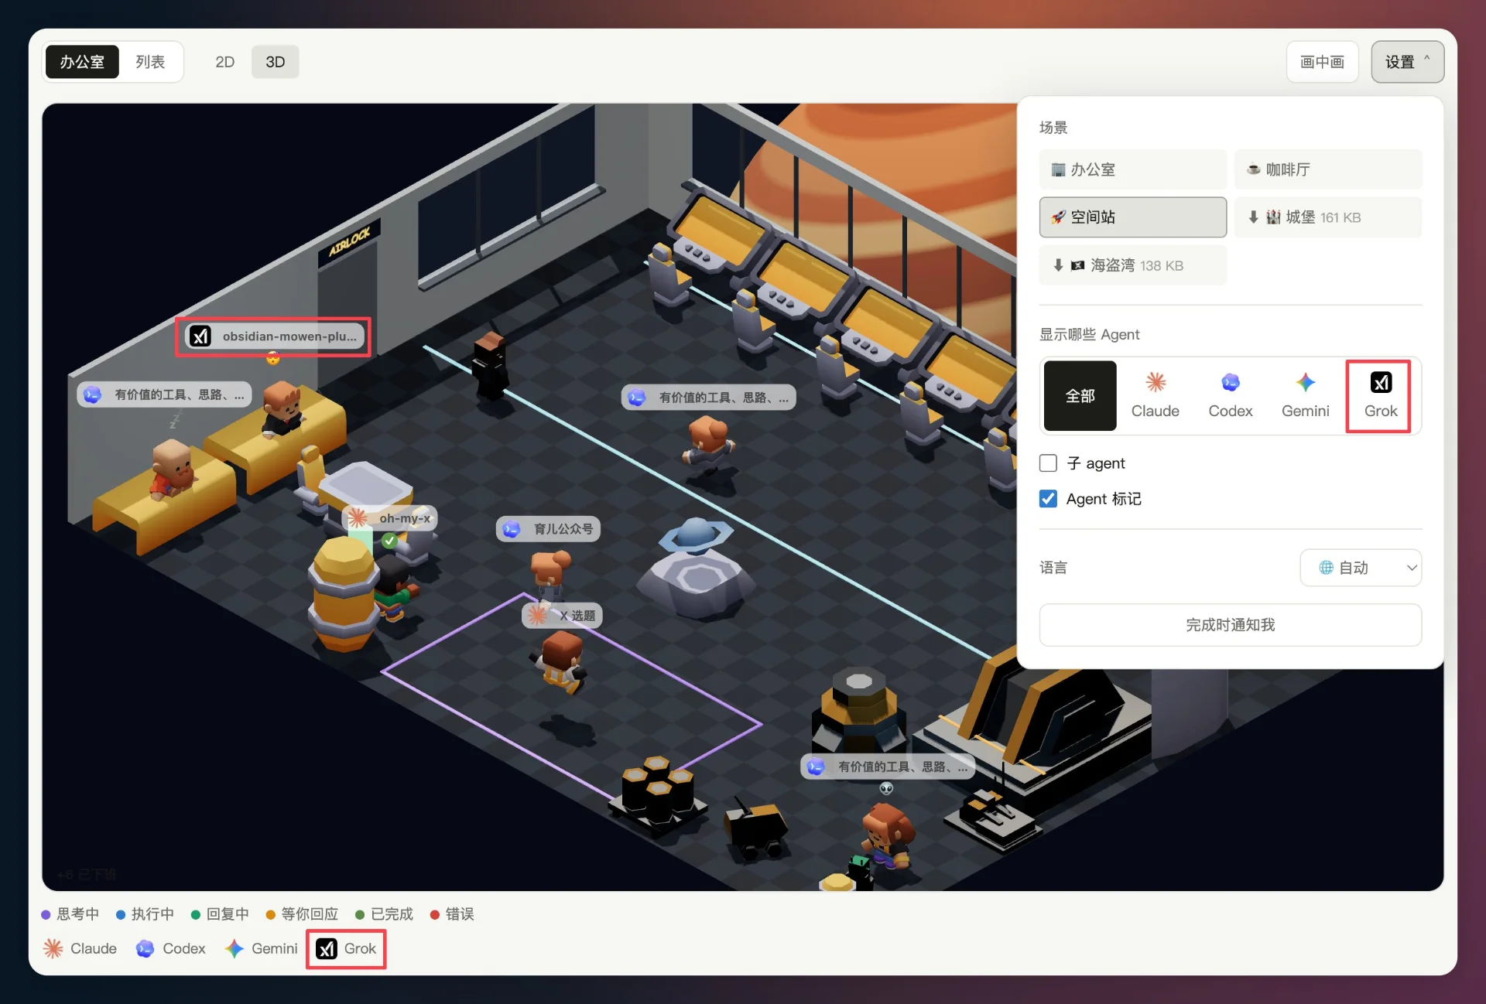Uncheck the Agent 标记 checkbox
This screenshot has height=1004, width=1486.
pyautogui.click(x=1048, y=499)
